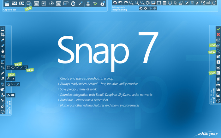Select the Crop tool
The image size is (221, 138).
click(x=3, y=34)
